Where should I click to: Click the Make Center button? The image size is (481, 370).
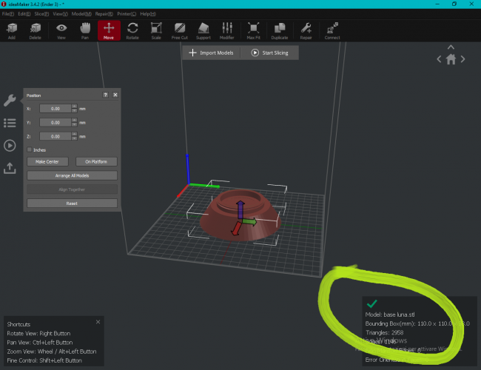click(x=47, y=161)
